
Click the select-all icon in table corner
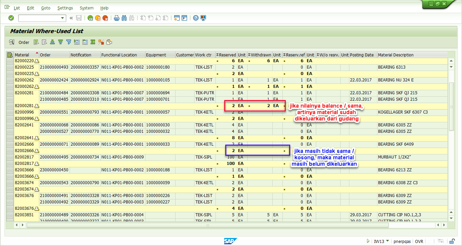click(10, 55)
